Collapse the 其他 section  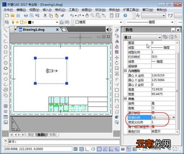[x=125, y=99]
